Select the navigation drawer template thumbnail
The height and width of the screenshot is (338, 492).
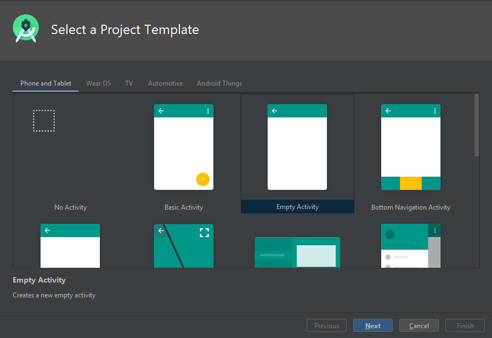click(411, 246)
